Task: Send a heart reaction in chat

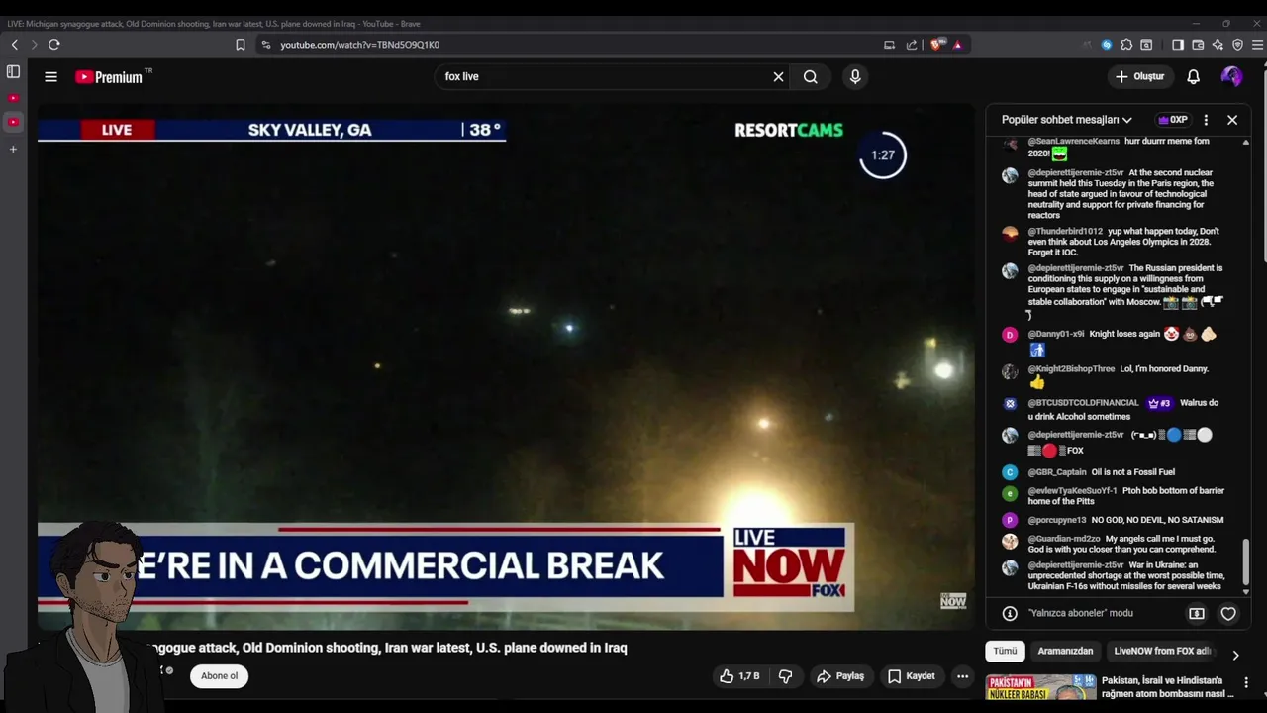Action: 1228,614
